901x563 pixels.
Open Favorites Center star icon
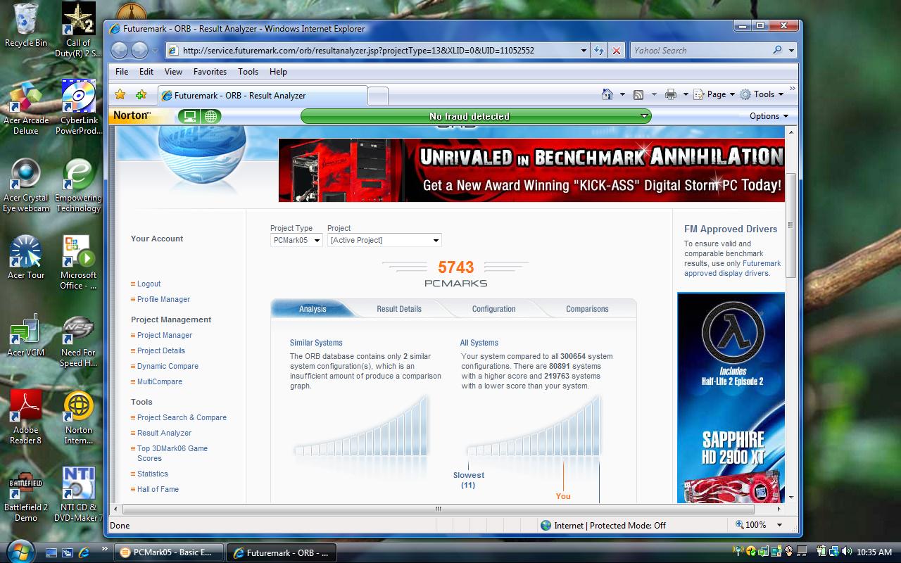pos(120,95)
